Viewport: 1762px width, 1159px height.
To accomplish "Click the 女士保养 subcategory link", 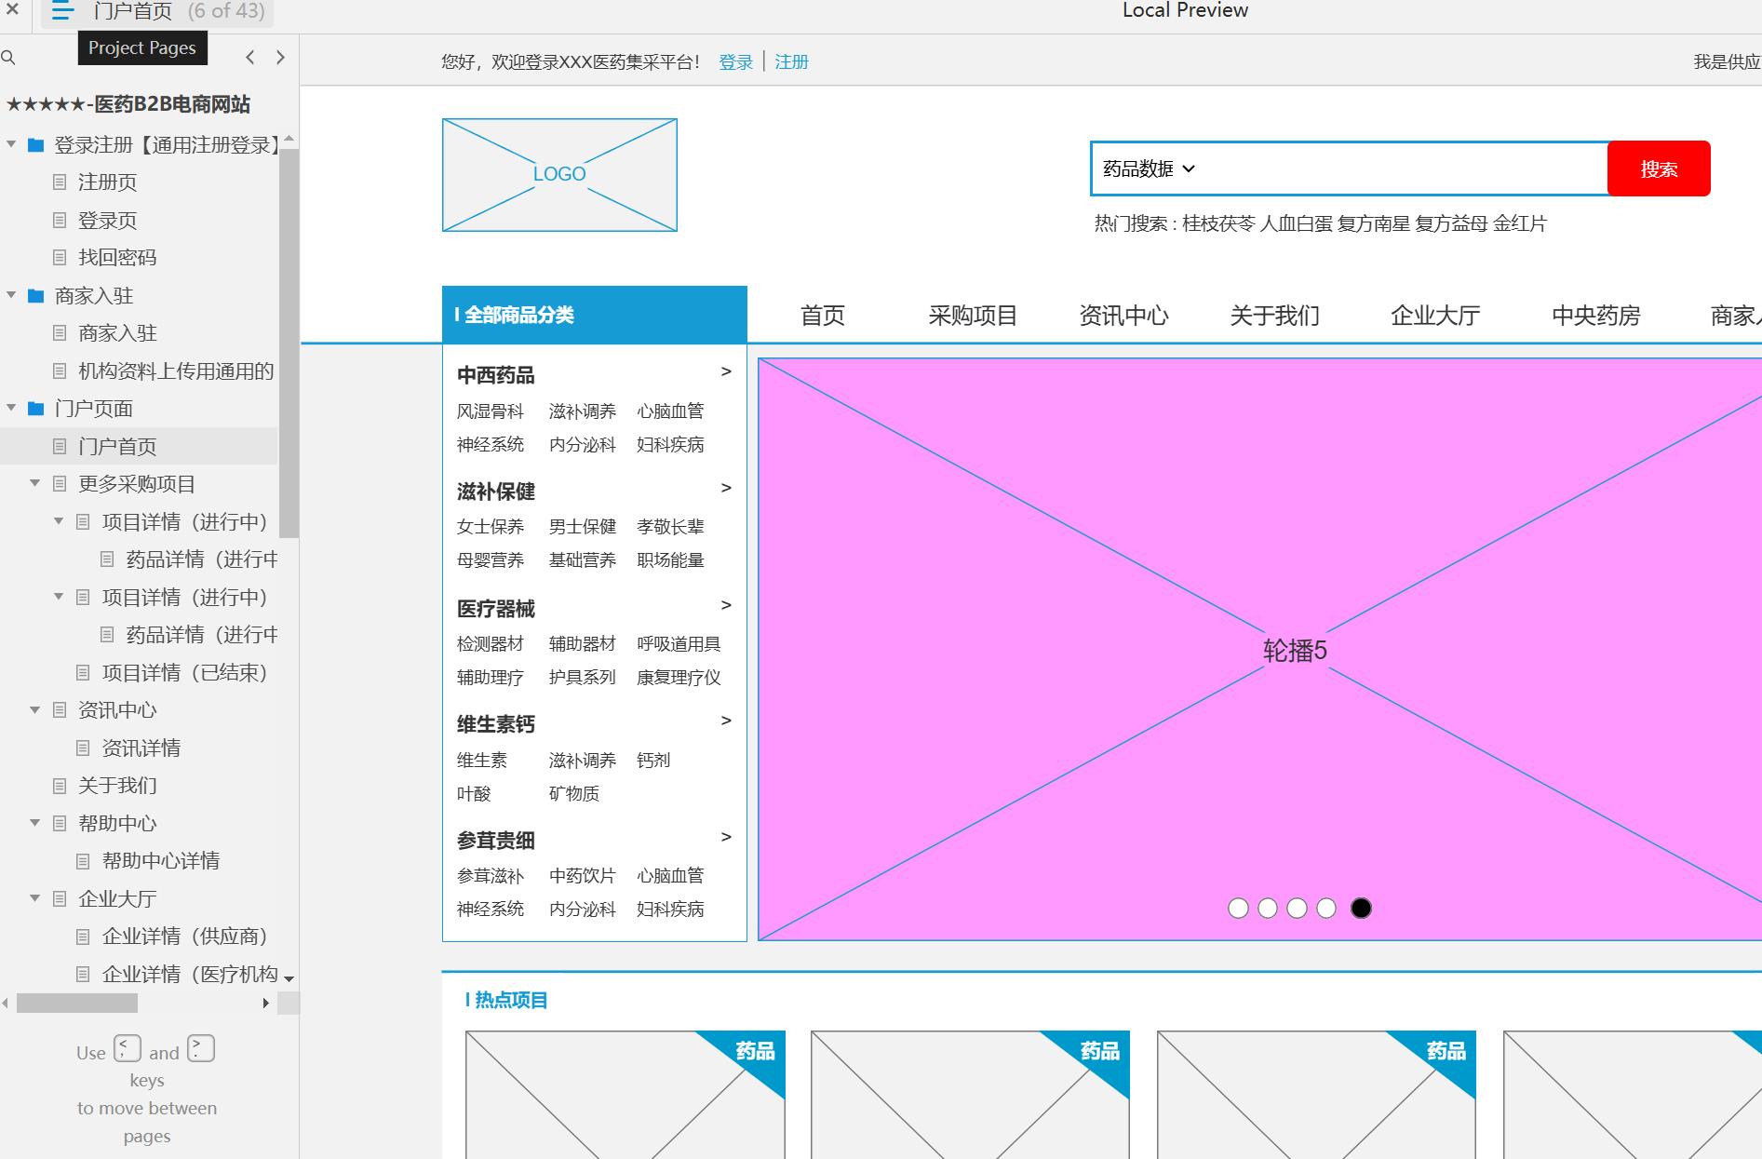I will point(491,527).
